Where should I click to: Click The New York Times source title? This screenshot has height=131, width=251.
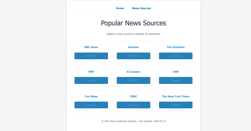175,96
